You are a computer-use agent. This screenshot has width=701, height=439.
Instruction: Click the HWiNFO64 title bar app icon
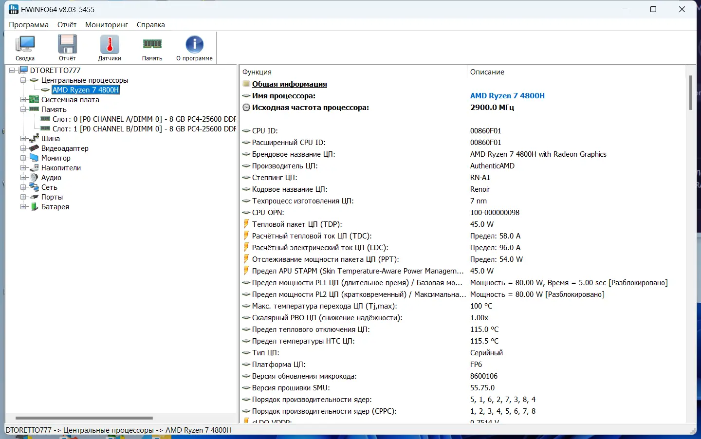pos(13,9)
